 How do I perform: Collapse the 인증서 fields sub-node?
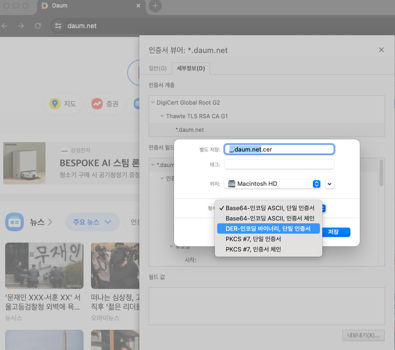point(162,178)
